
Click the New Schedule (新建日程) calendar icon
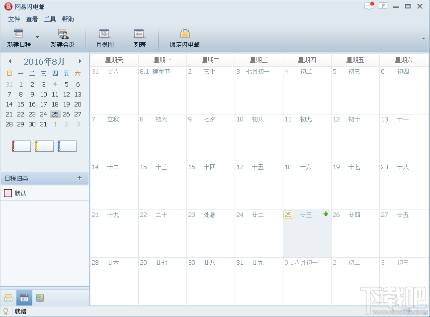18,33
